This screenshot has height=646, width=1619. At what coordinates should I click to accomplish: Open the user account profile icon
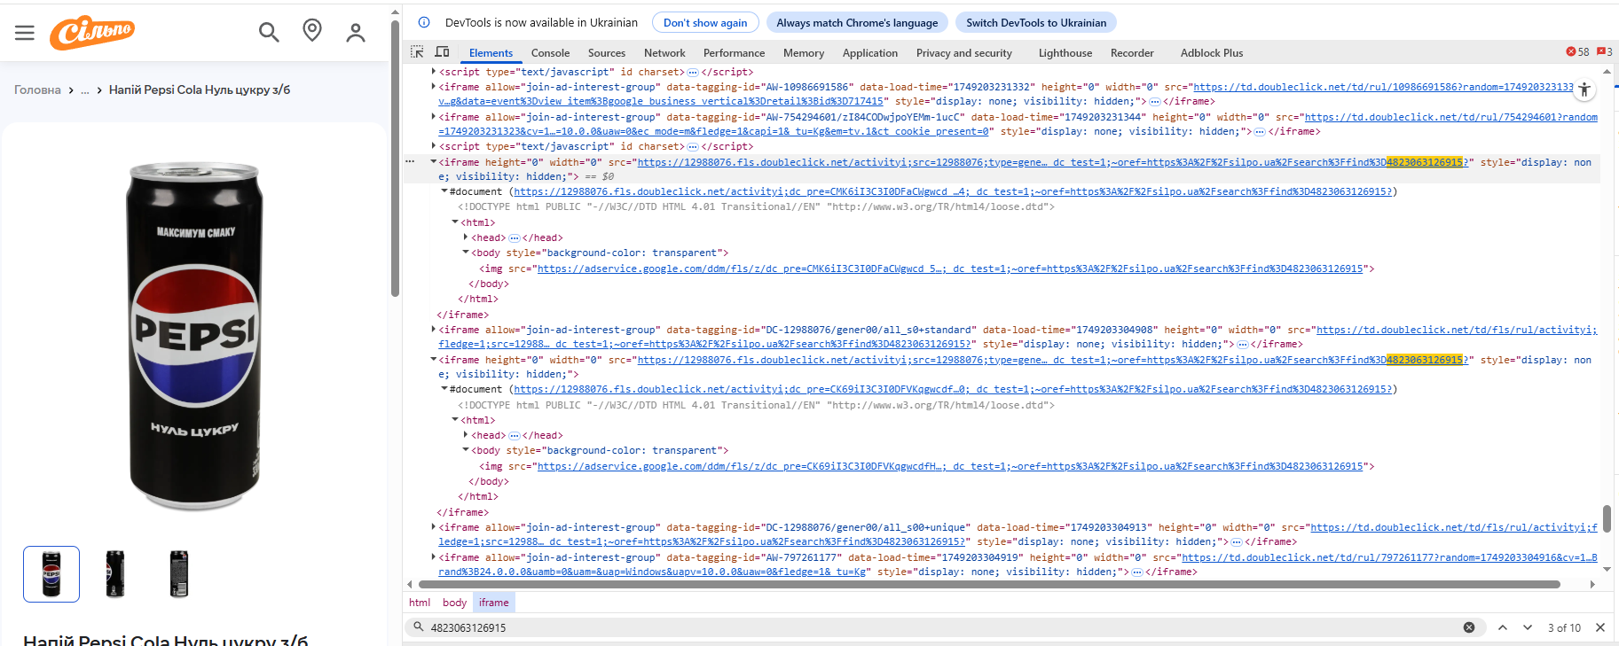click(356, 33)
